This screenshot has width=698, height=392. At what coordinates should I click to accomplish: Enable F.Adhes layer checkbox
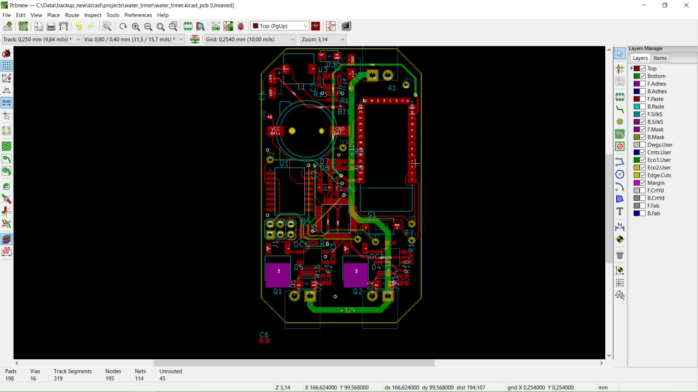click(643, 84)
